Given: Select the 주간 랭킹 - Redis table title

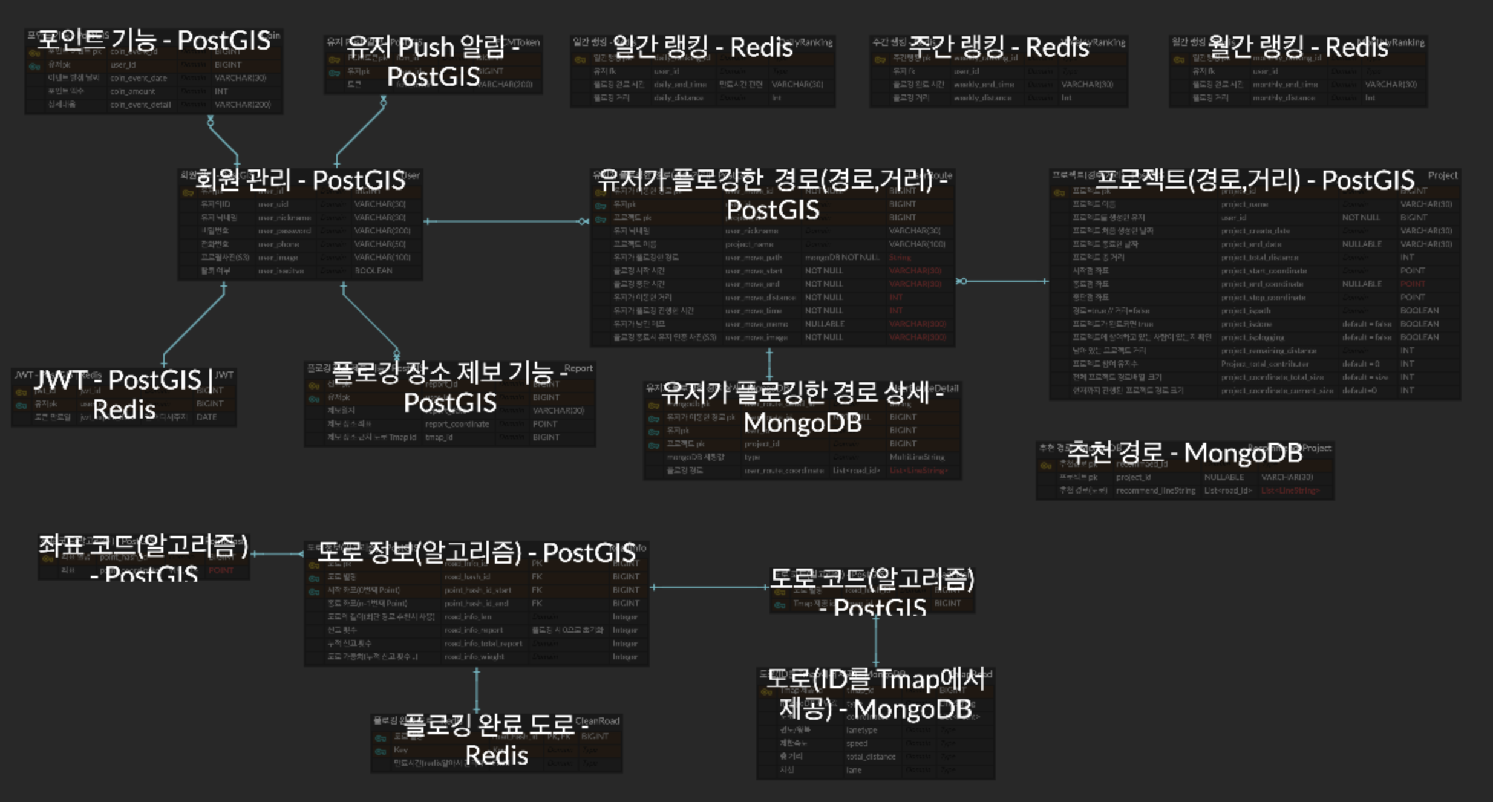Looking at the screenshot, I should coord(999,47).
